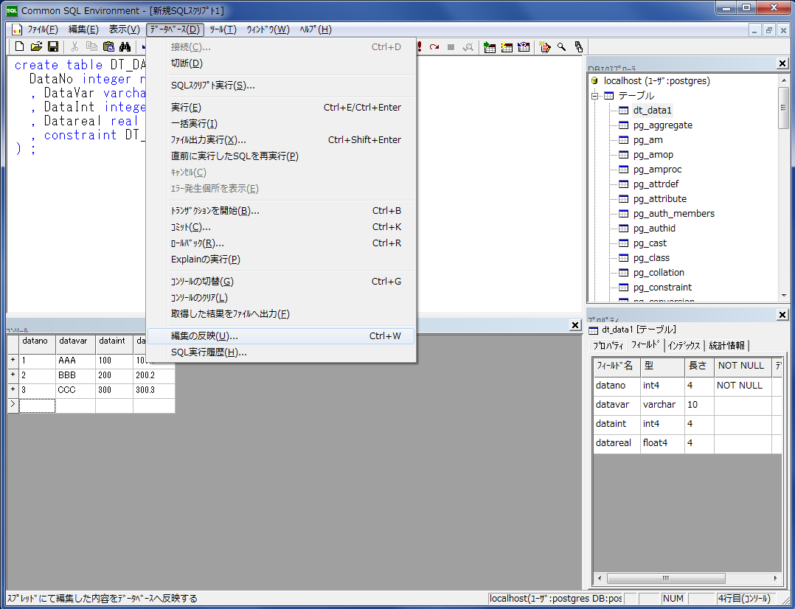
Task: Choose 取得した結果をファイルへ出力(F)
Action: coord(282,314)
